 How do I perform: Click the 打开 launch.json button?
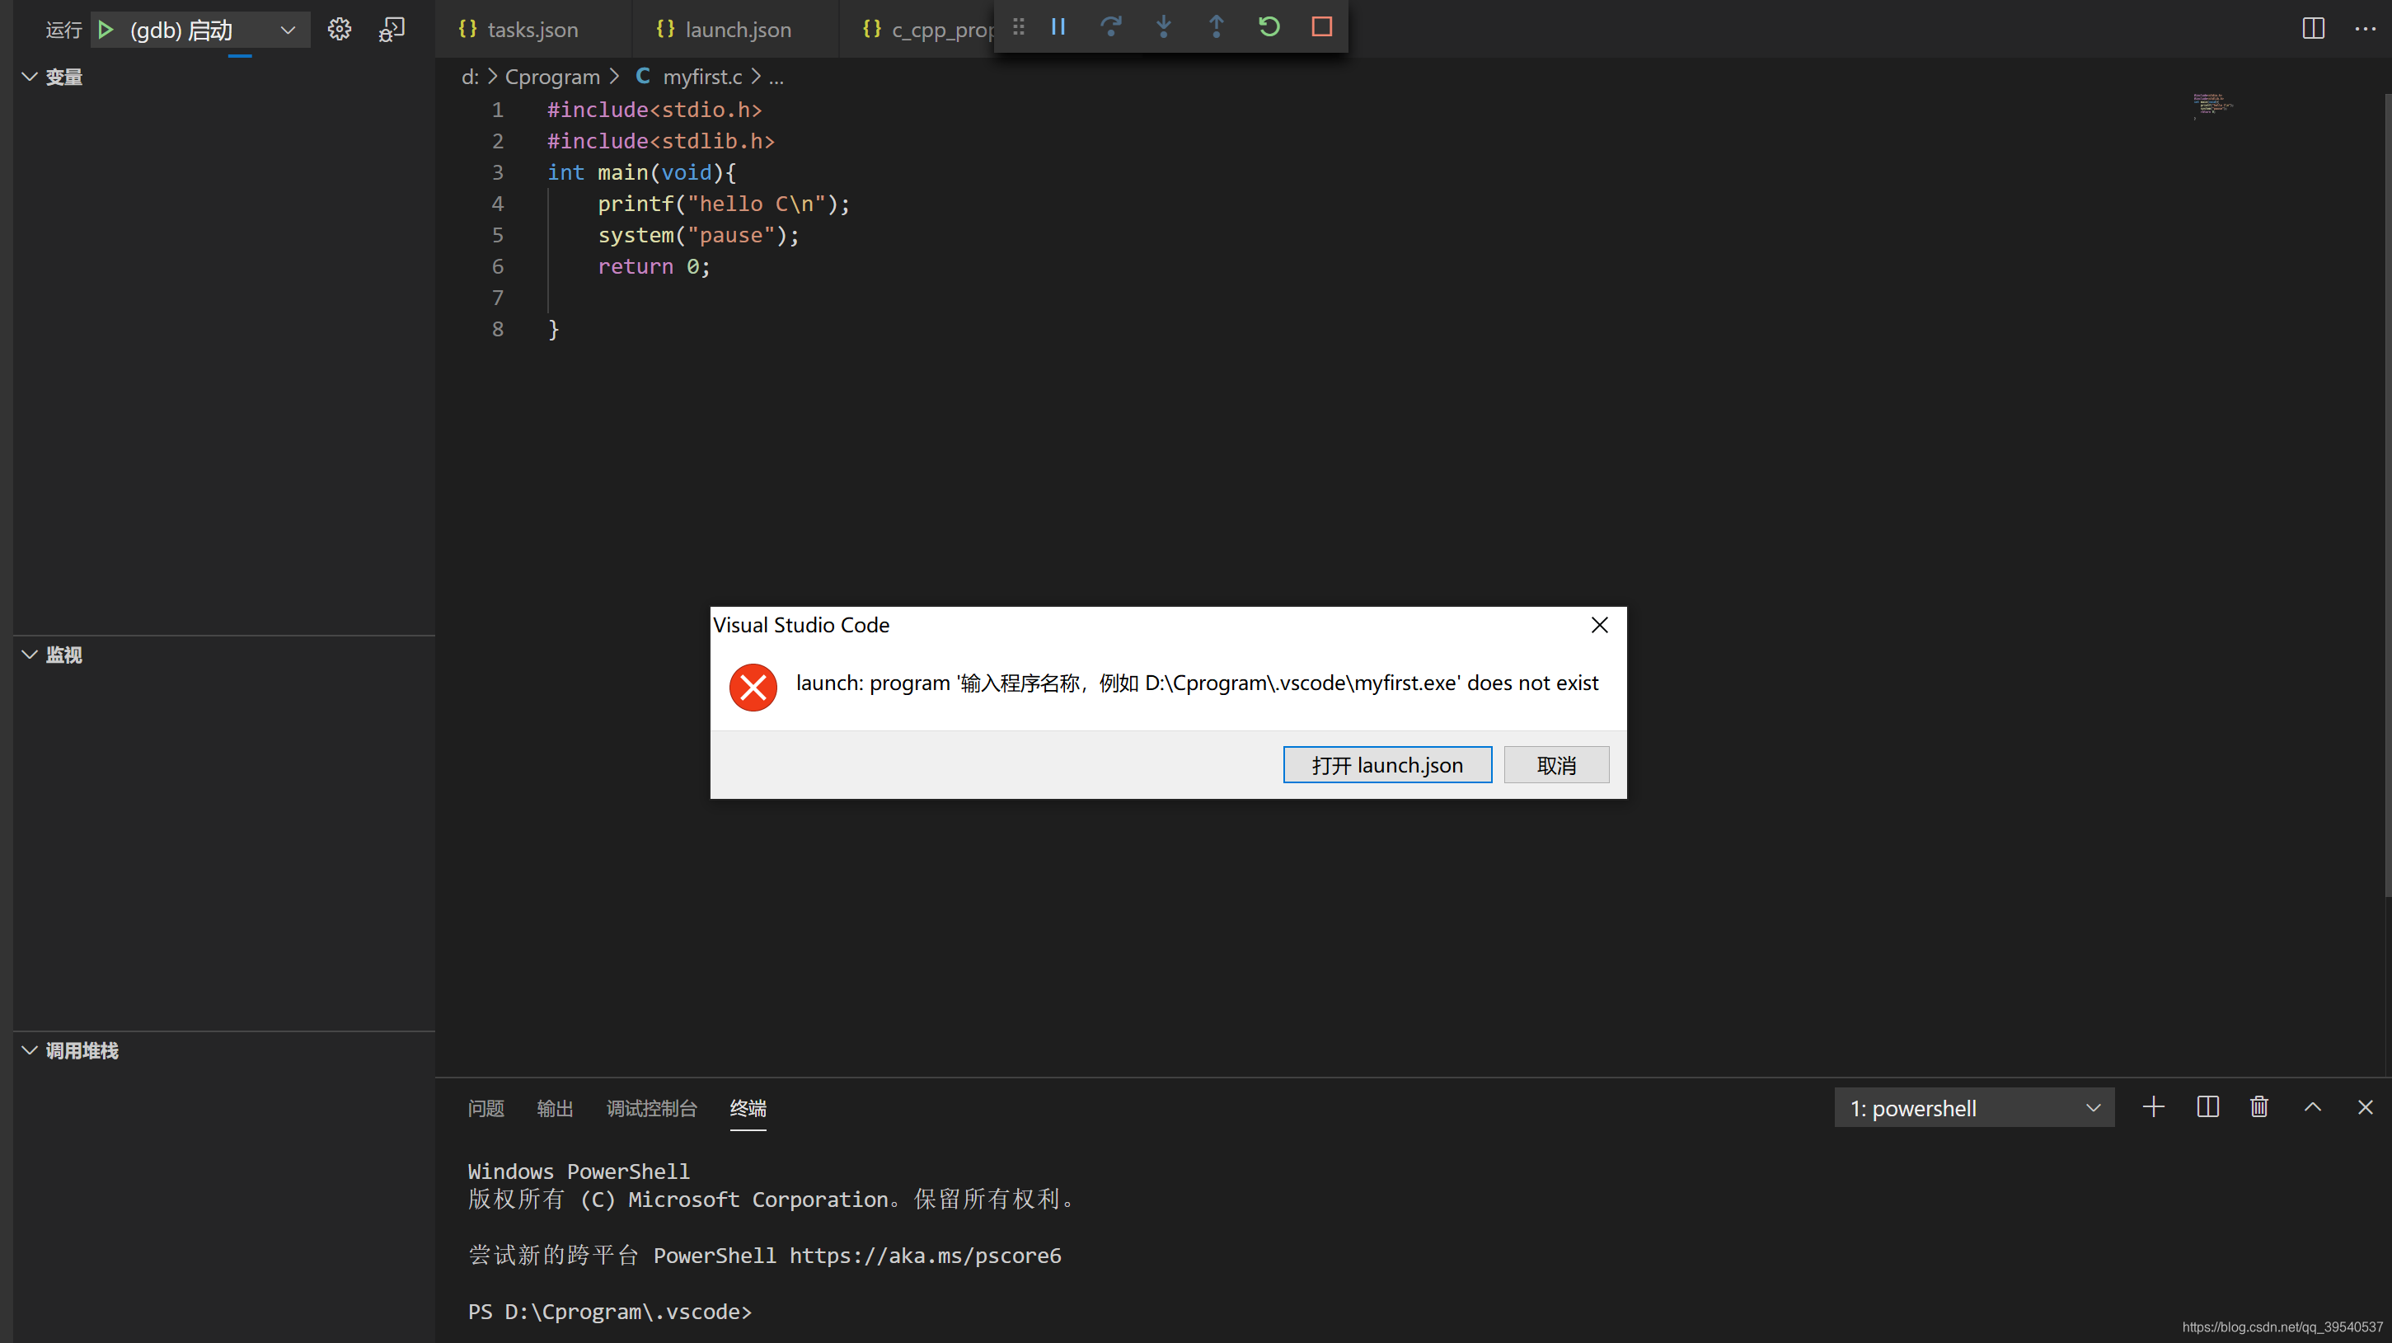(x=1386, y=764)
